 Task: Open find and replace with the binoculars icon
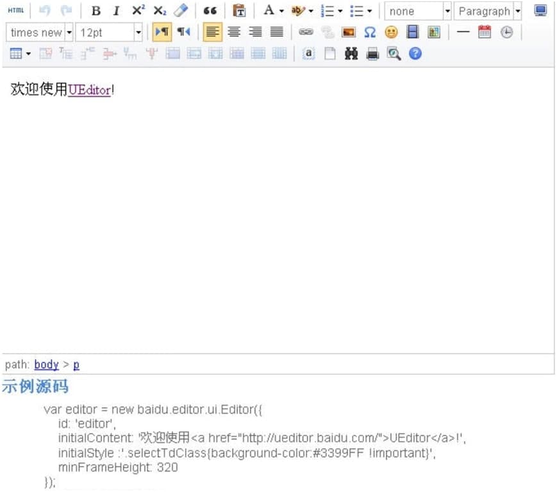point(351,54)
